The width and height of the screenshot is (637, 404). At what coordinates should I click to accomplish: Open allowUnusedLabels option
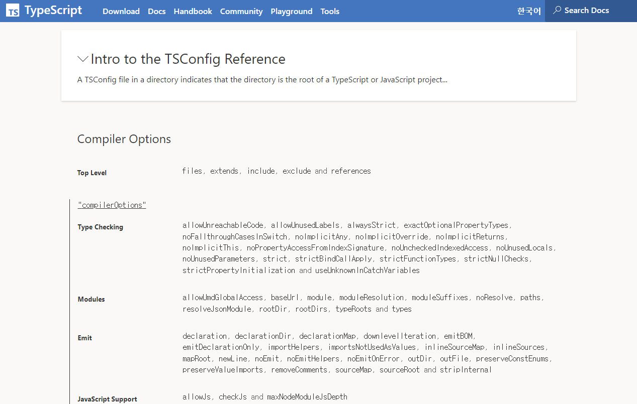click(305, 225)
